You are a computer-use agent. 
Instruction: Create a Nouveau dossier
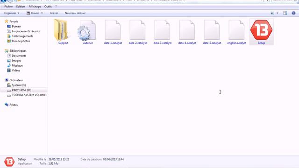pyautogui.click(x=75, y=13)
